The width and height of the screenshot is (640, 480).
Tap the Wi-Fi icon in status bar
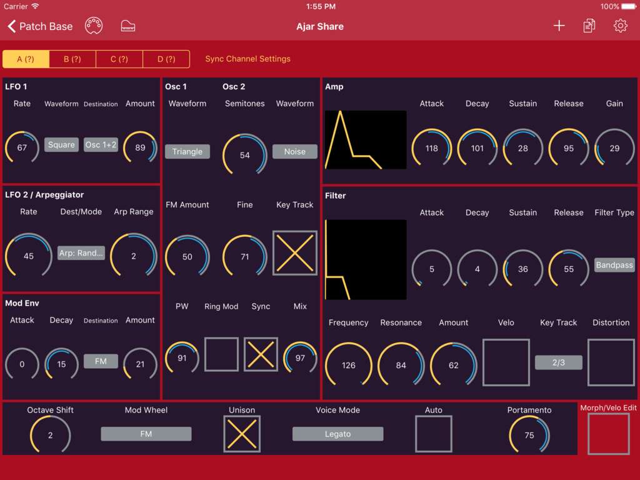pos(36,6)
